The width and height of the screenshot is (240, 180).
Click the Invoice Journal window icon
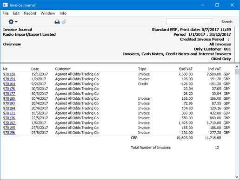coord(5,5)
